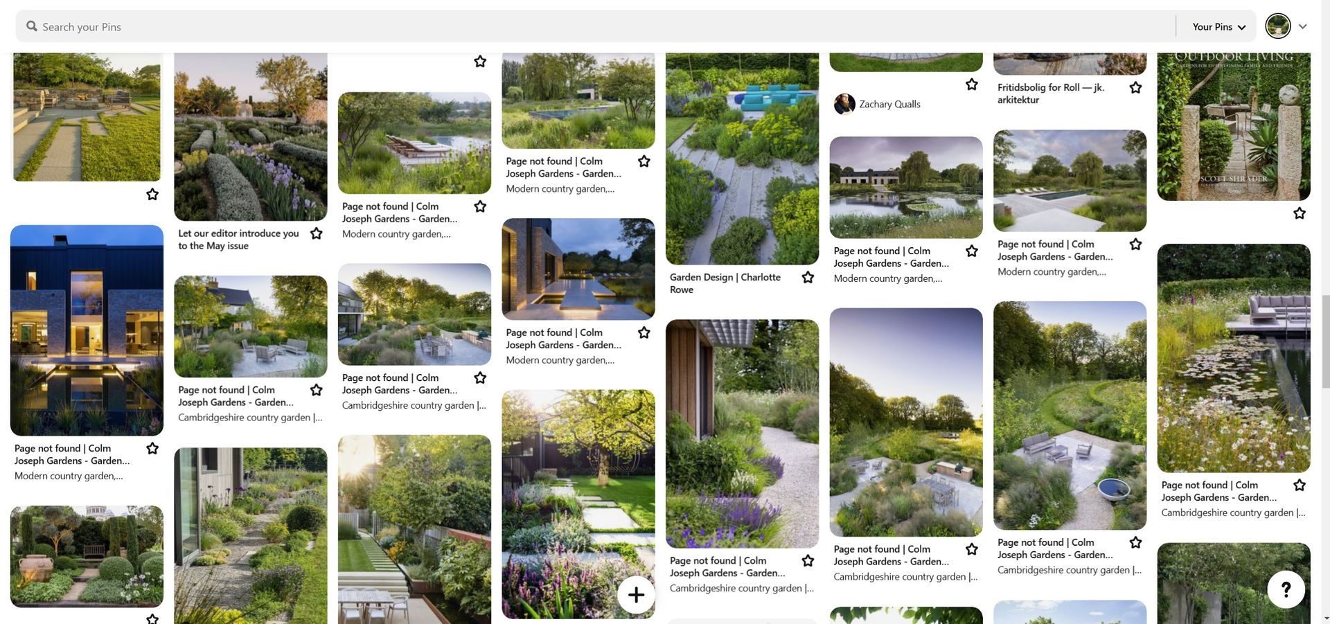Open Garden Design Charlotte Rowe title
Screen dimensions: 1330x624
click(725, 283)
